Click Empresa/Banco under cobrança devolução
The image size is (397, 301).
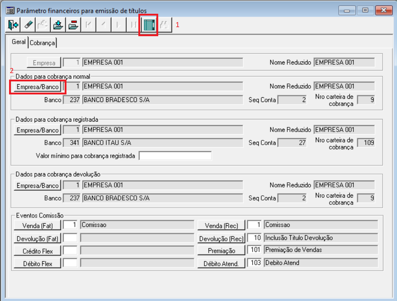(38, 186)
